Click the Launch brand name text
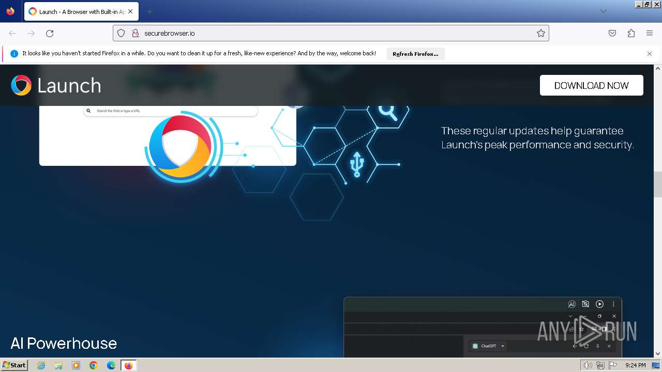662x372 pixels. pyautogui.click(x=69, y=86)
